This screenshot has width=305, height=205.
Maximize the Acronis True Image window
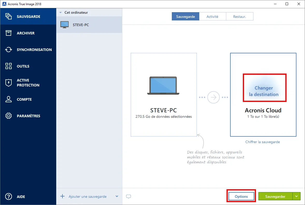pos(287,4)
